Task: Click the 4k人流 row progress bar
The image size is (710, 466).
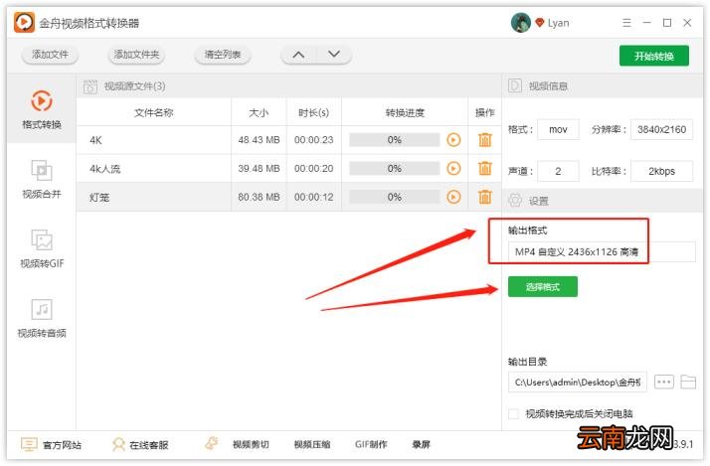Action: point(395,168)
